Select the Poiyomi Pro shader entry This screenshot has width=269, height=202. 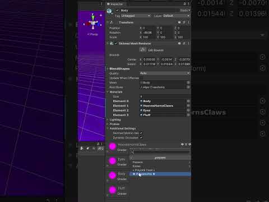coord(160,174)
